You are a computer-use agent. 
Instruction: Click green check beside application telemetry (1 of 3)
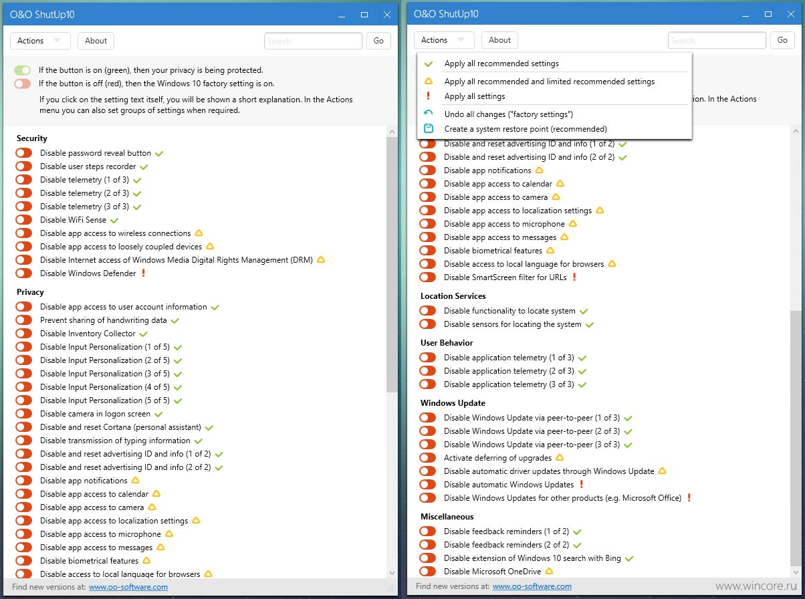pos(582,358)
